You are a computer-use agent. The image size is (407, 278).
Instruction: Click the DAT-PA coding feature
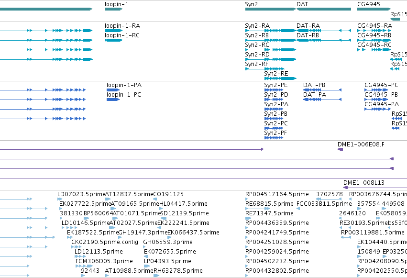point(322,100)
